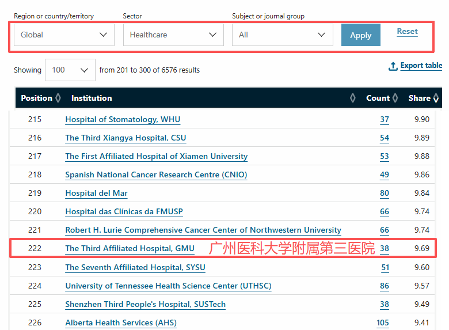The width and height of the screenshot is (449, 330).
Task: Click count 66 for Hospital das Clínicas
Action: [x=385, y=212]
